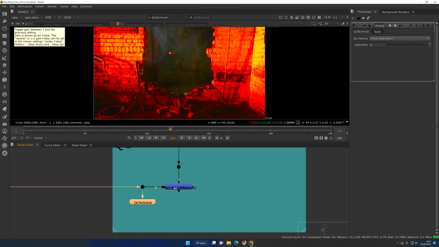Open the Global frame range dropdown

click(40, 138)
